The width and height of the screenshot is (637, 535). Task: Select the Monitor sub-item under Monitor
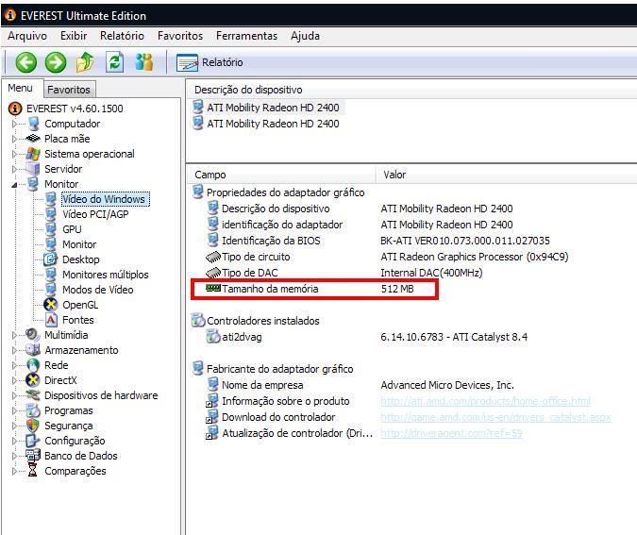pyautogui.click(x=79, y=244)
